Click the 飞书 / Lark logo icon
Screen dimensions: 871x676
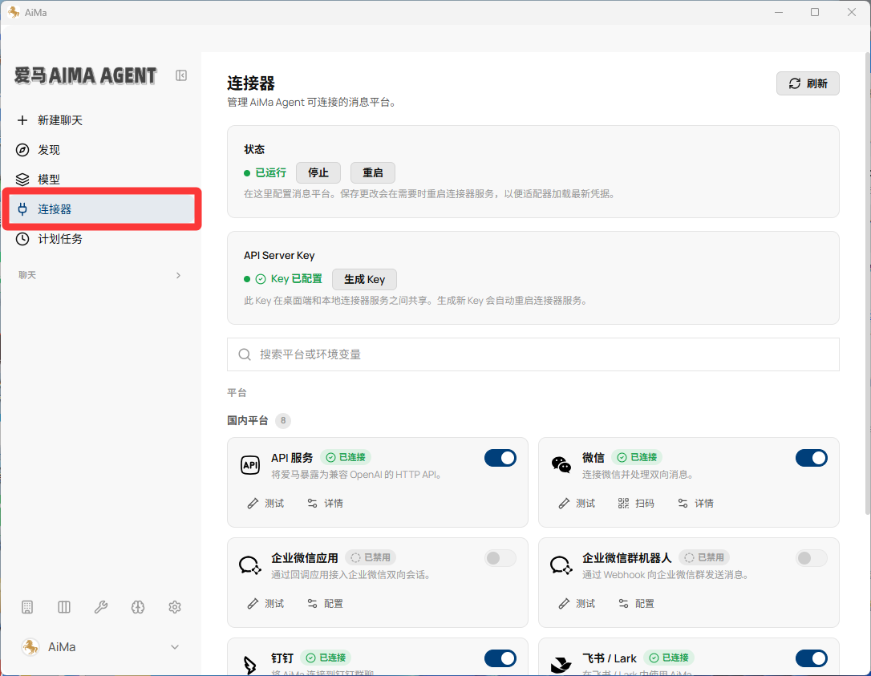pyautogui.click(x=561, y=664)
